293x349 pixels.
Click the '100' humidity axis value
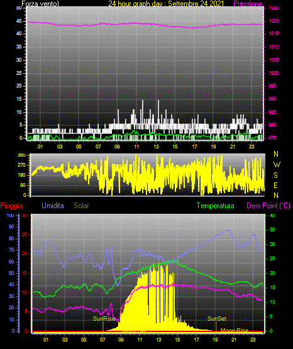tap(11, 216)
